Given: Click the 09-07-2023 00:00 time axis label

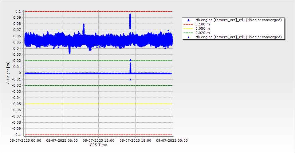Looking at the screenshot, I should pyautogui.click(x=172, y=141).
